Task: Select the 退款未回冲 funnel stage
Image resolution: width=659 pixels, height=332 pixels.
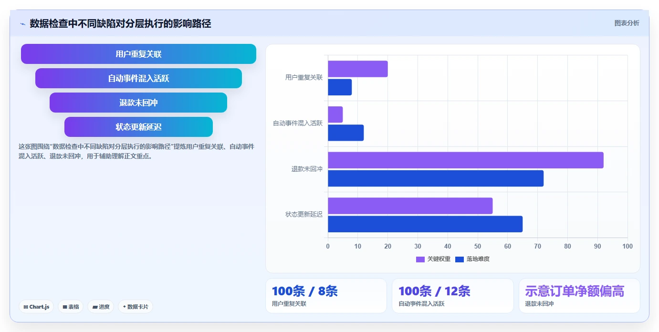Action: coord(138,103)
